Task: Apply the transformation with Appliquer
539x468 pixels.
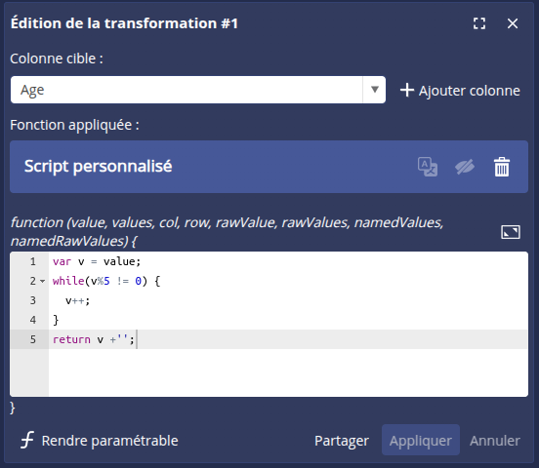Action: 421,440
